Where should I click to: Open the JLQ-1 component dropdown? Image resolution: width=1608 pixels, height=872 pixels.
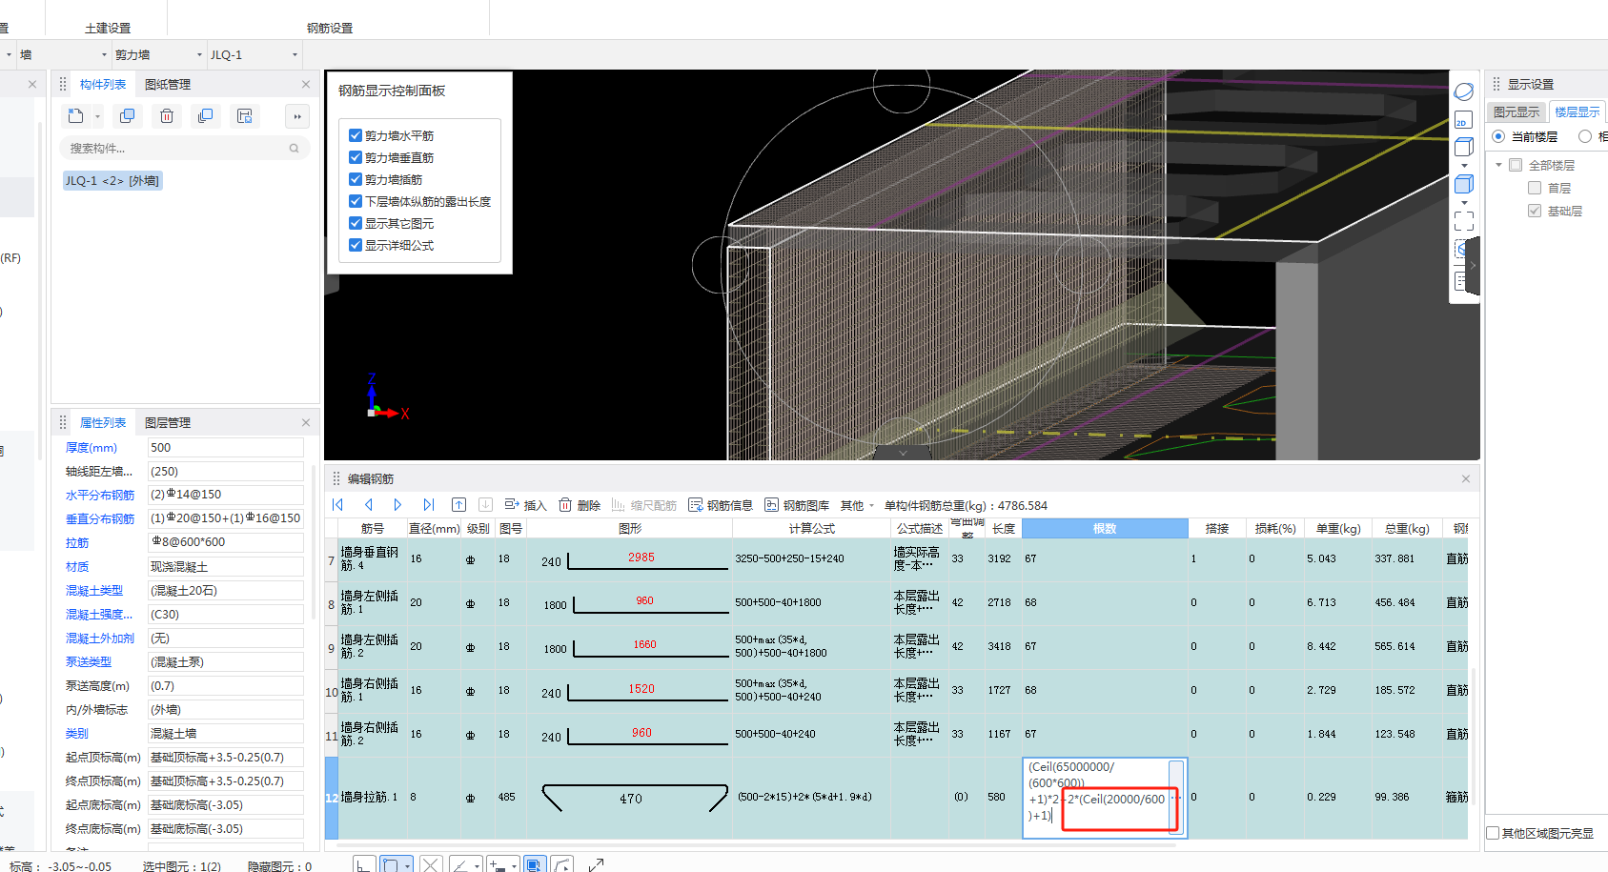coord(295,54)
